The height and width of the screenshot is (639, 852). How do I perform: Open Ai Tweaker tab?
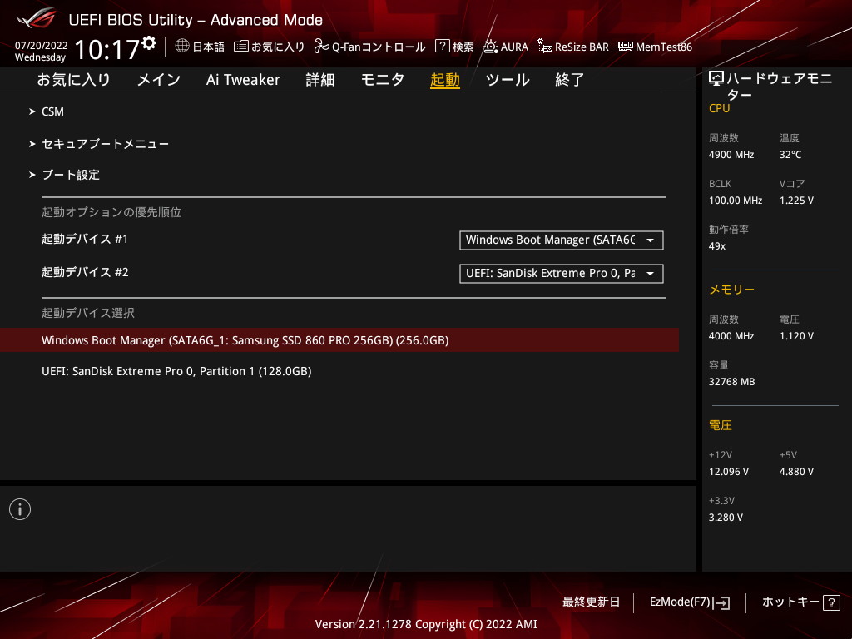click(243, 80)
